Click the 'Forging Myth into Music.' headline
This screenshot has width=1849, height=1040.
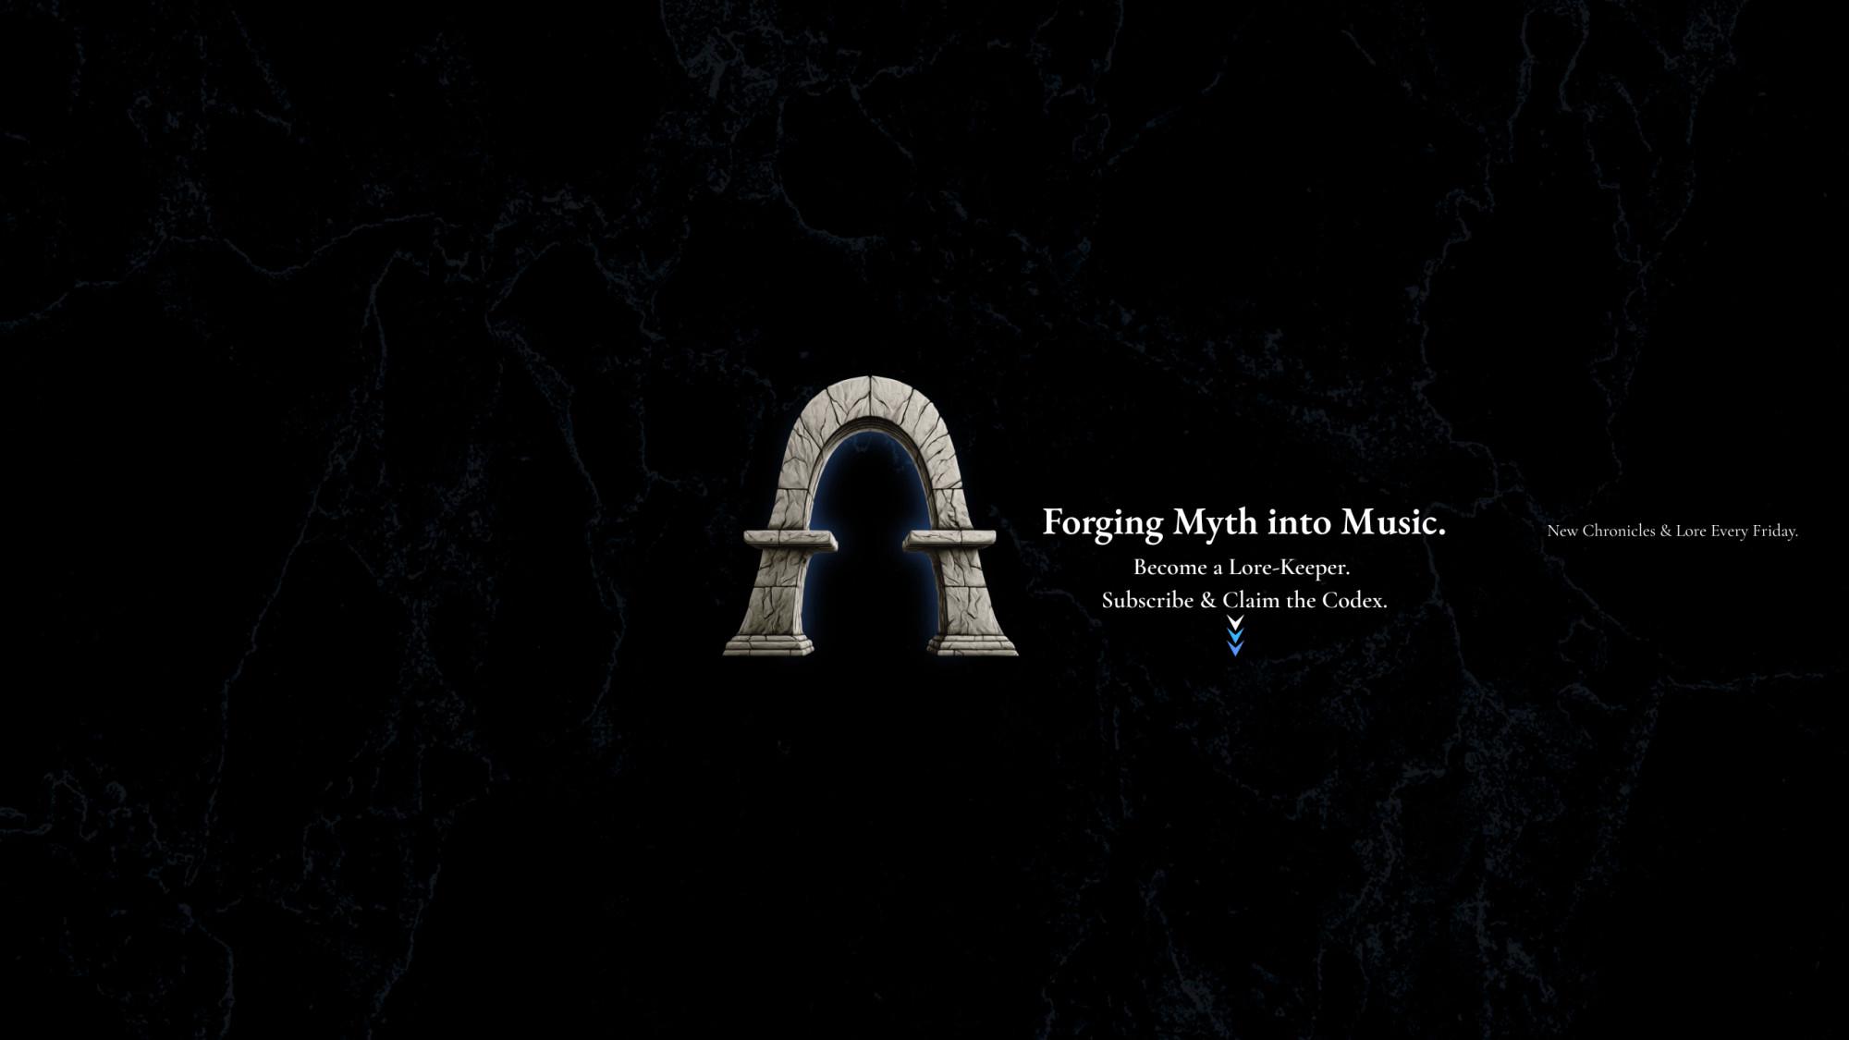click(x=1243, y=522)
